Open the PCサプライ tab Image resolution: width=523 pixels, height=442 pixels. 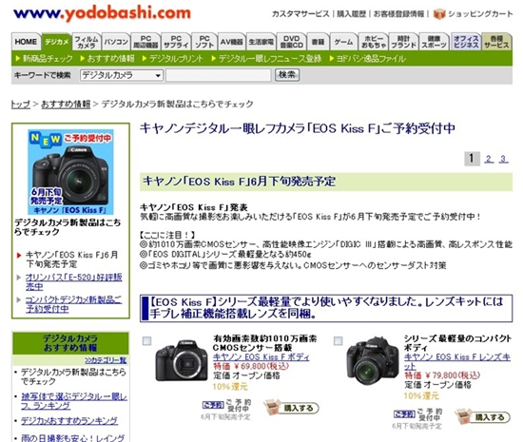tap(176, 42)
